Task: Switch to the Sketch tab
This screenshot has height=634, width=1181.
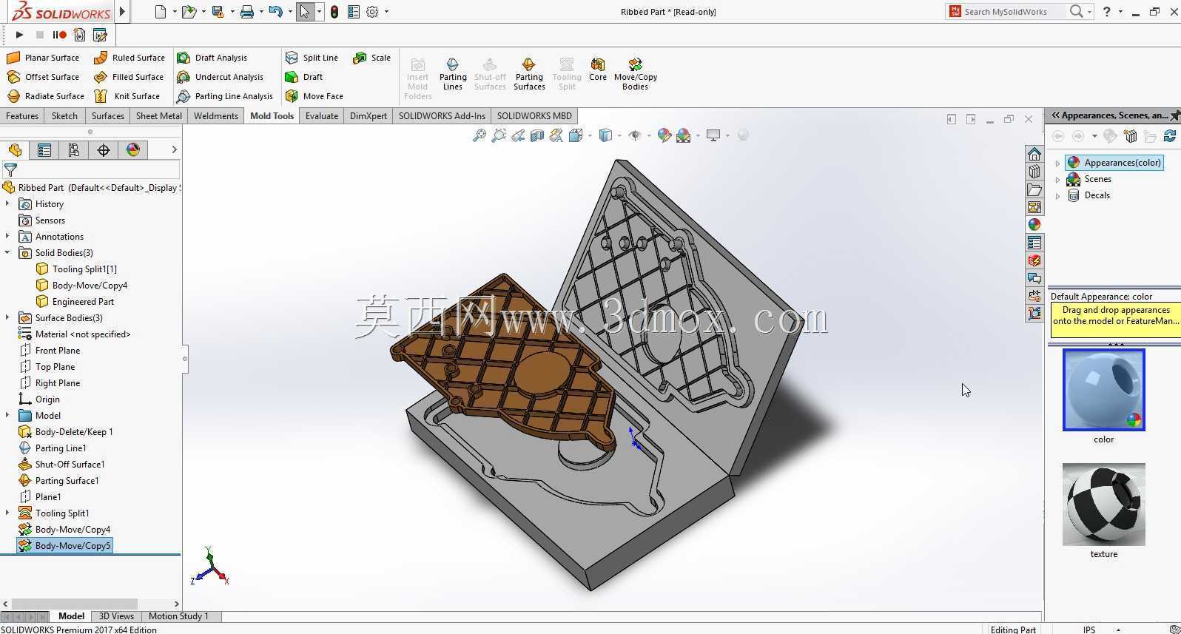Action: click(x=64, y=116)
